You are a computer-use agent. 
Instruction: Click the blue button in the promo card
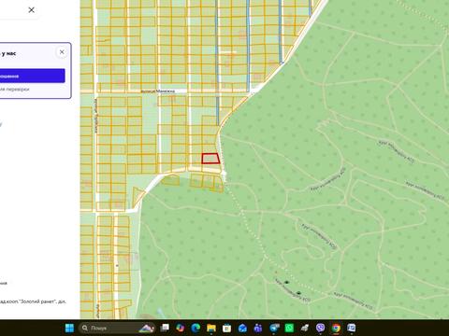(x=33, y=76)
